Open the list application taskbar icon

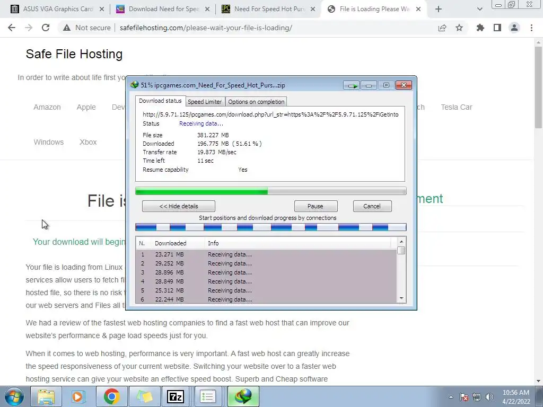pos(208,396)
